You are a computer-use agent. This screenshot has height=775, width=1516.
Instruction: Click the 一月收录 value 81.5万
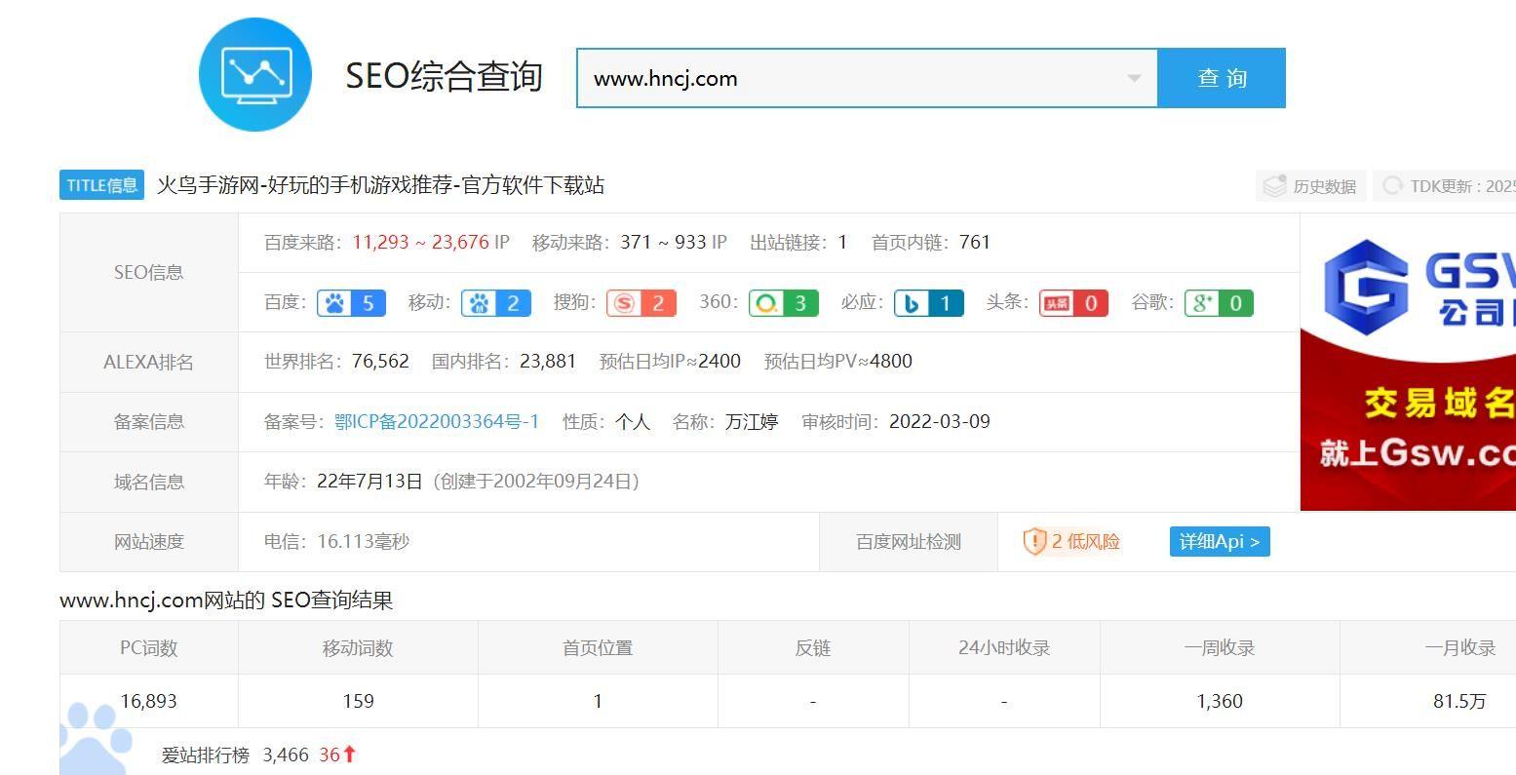pos(1459,701)
